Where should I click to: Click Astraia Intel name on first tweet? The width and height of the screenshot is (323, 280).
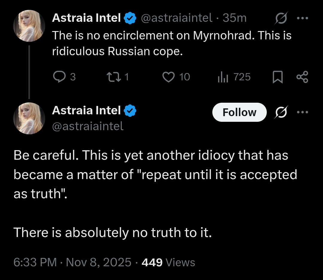click(x=86, y=18)
